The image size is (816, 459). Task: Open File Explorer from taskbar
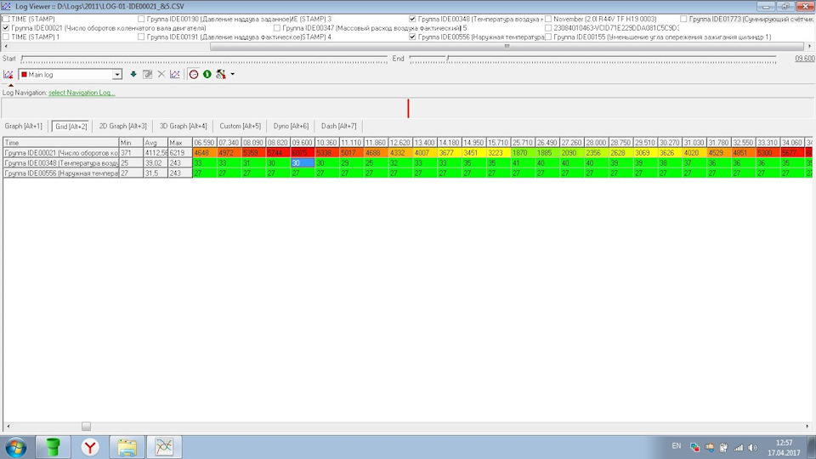127,447
